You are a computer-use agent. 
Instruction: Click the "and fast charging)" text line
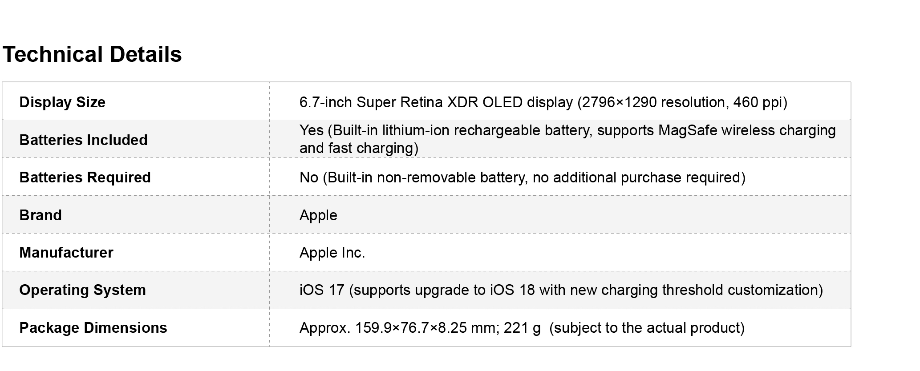pos(359,148)
